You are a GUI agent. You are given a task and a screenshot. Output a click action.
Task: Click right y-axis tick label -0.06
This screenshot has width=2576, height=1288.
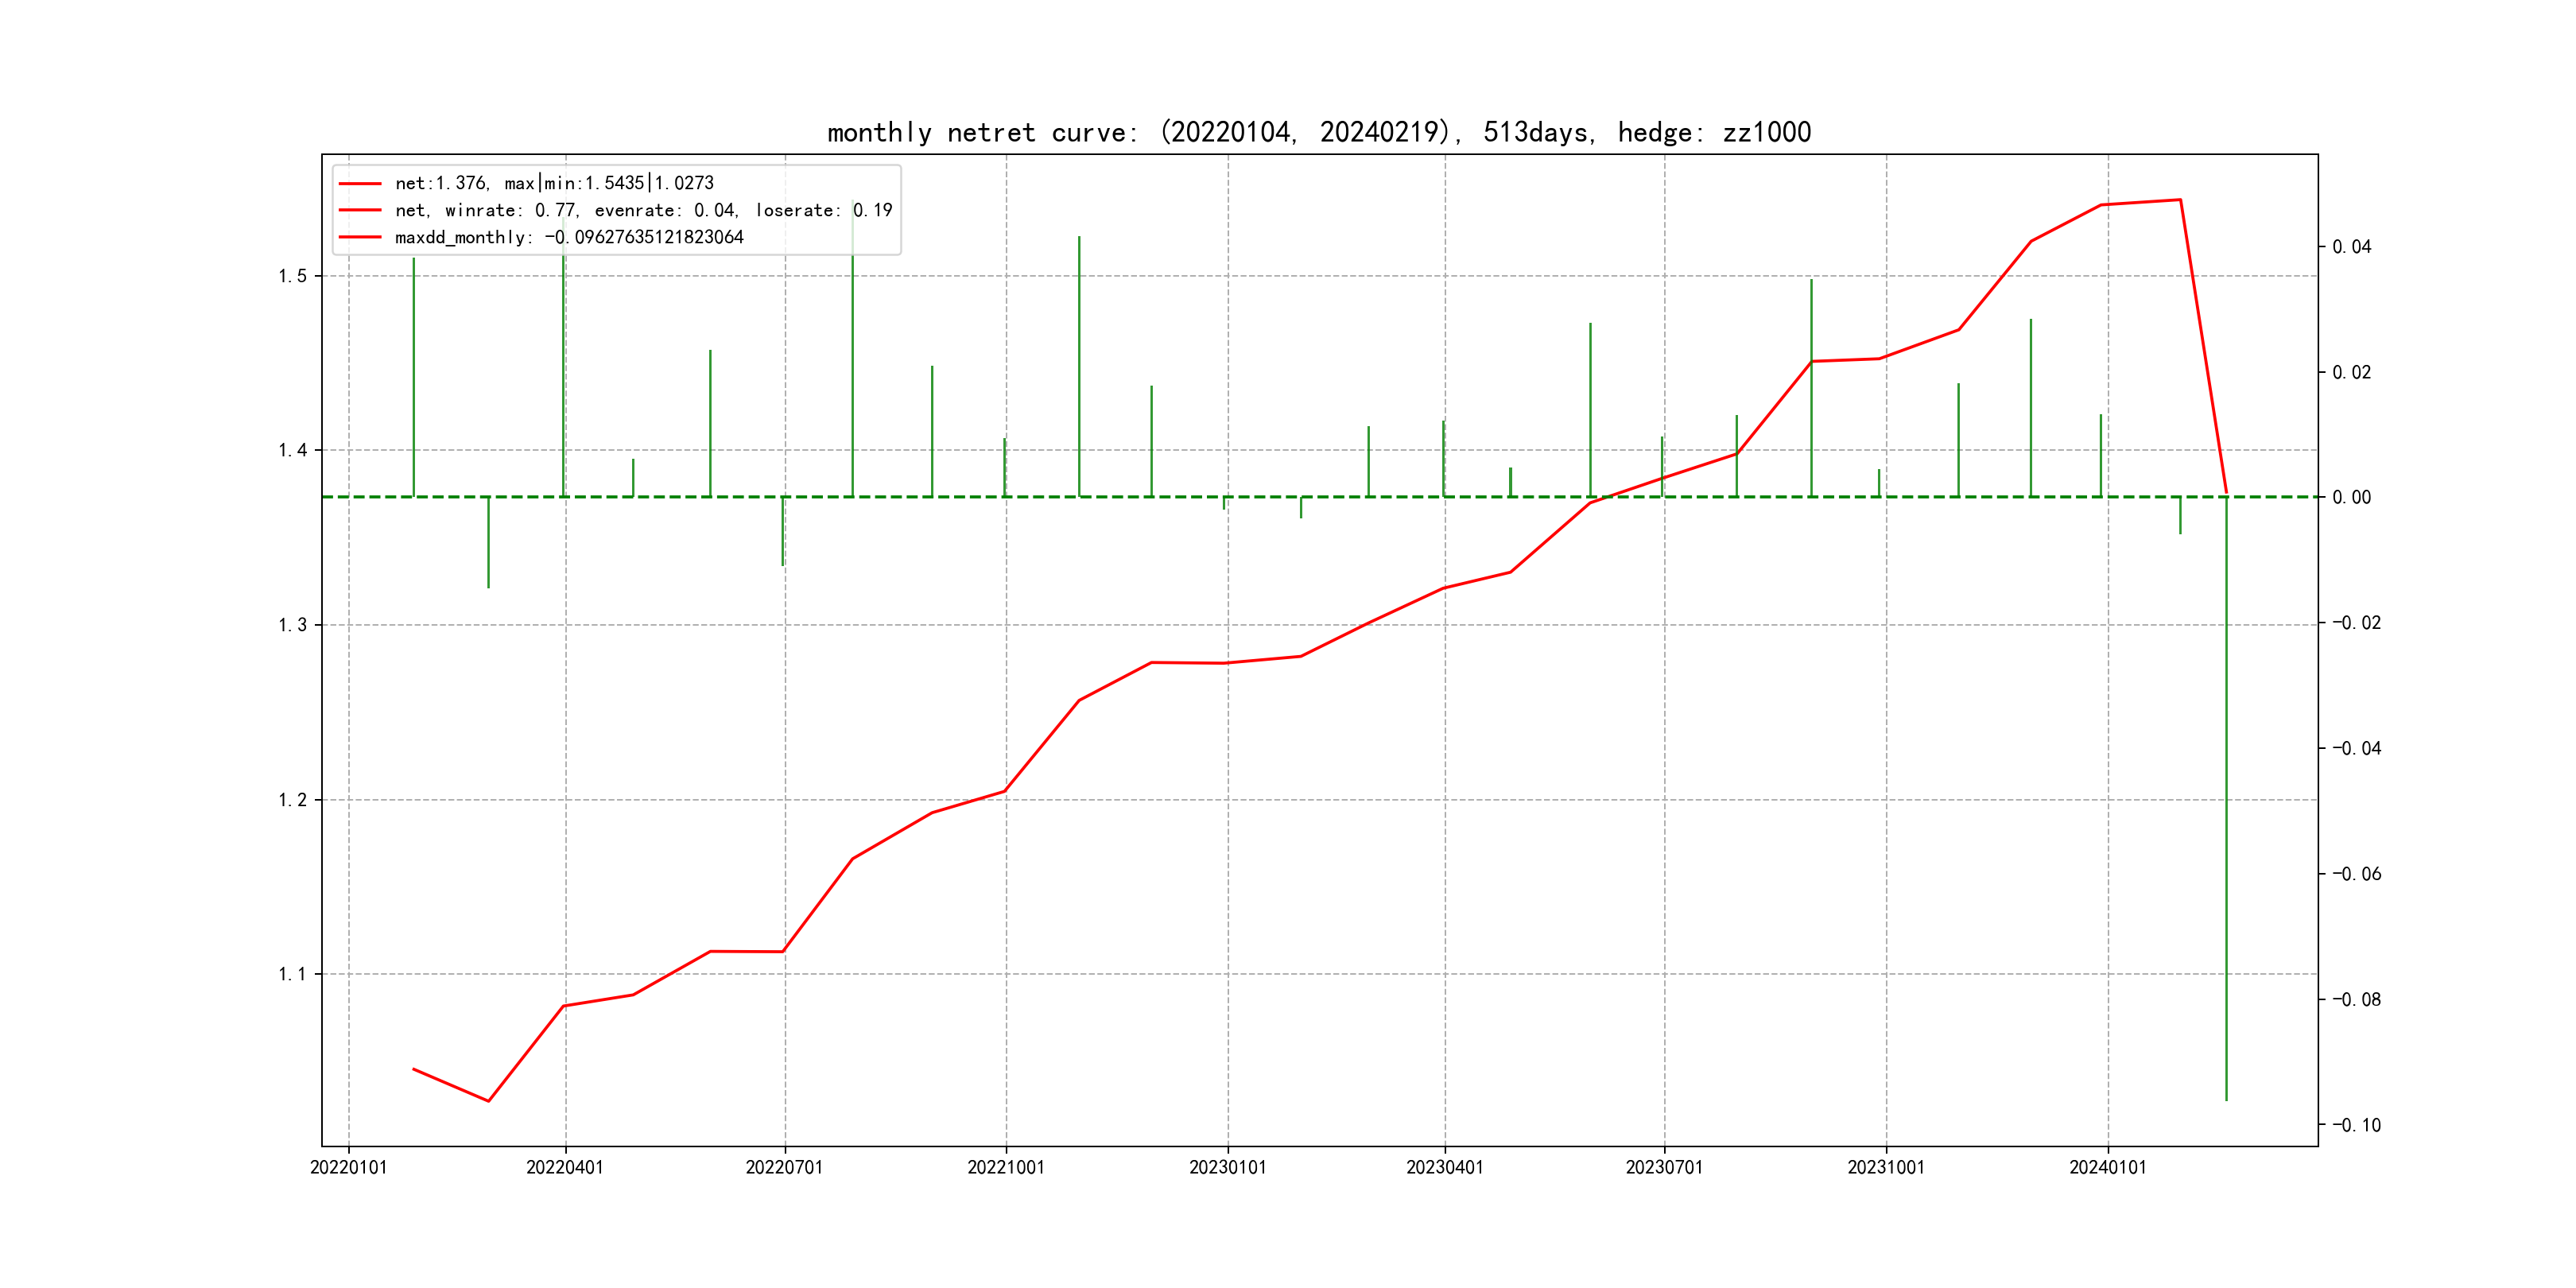pos(2356,874)
